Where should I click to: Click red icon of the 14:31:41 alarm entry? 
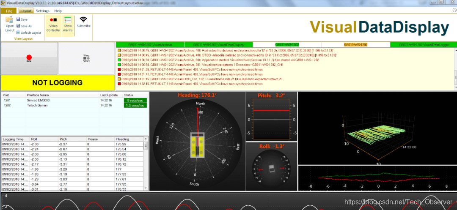[119, 74]
